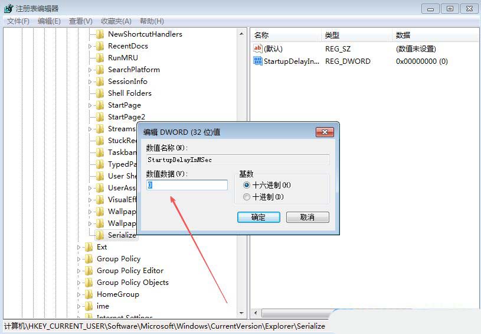The height and width of the screenshot is (334, 481).
Task: Select the 十进制 decimal radio button
Action: tap(247, 197)
